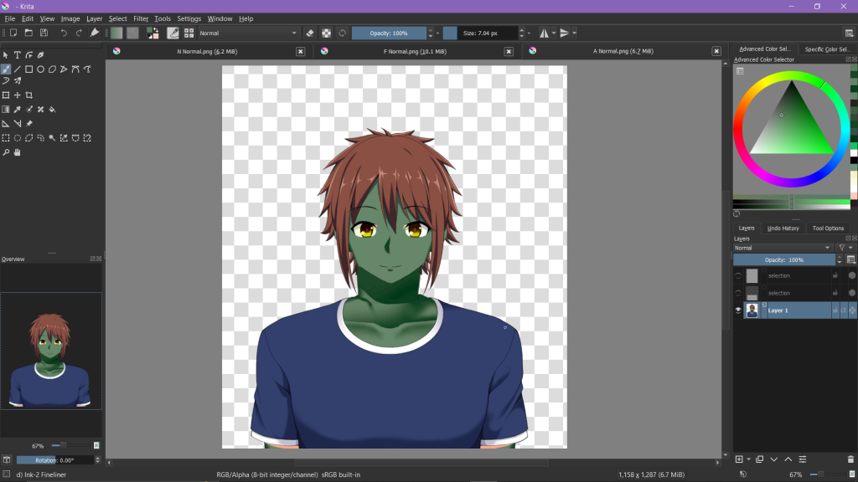The image size is (858, 482).
Task: Select the Text tool in the toolbox
Action: pyautogui.click(x=17, y=55)
